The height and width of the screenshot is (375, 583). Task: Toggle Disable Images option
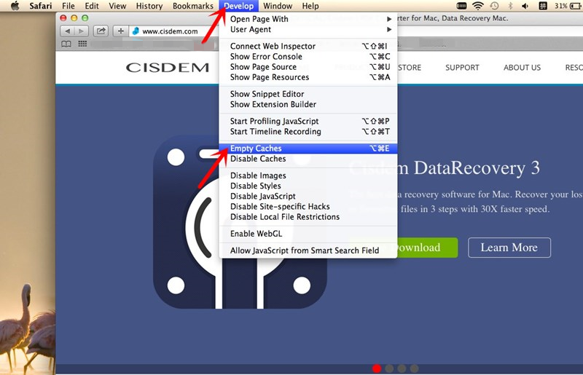click(x=308, y=175)
